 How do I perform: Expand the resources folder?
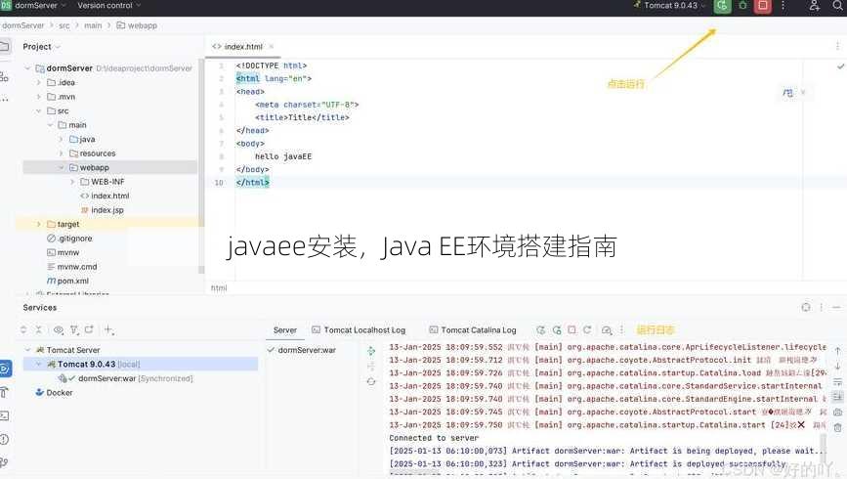click(x=61, y=153)
